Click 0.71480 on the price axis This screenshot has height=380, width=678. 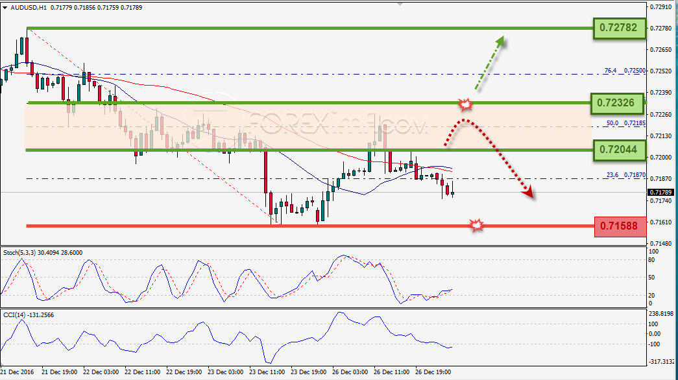coord(660,243)
